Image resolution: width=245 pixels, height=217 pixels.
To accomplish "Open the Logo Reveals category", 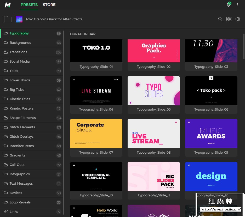I will [x=32, y=202].
